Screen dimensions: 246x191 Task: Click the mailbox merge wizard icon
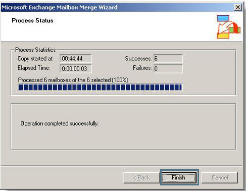[x=228, y=27]
